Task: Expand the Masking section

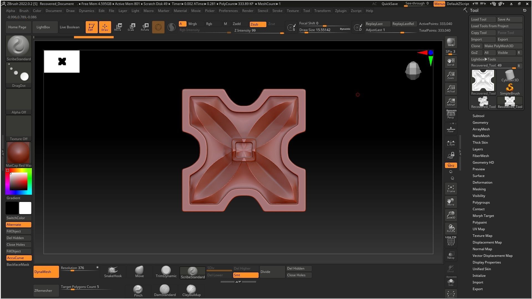Action: click(479, 189)
